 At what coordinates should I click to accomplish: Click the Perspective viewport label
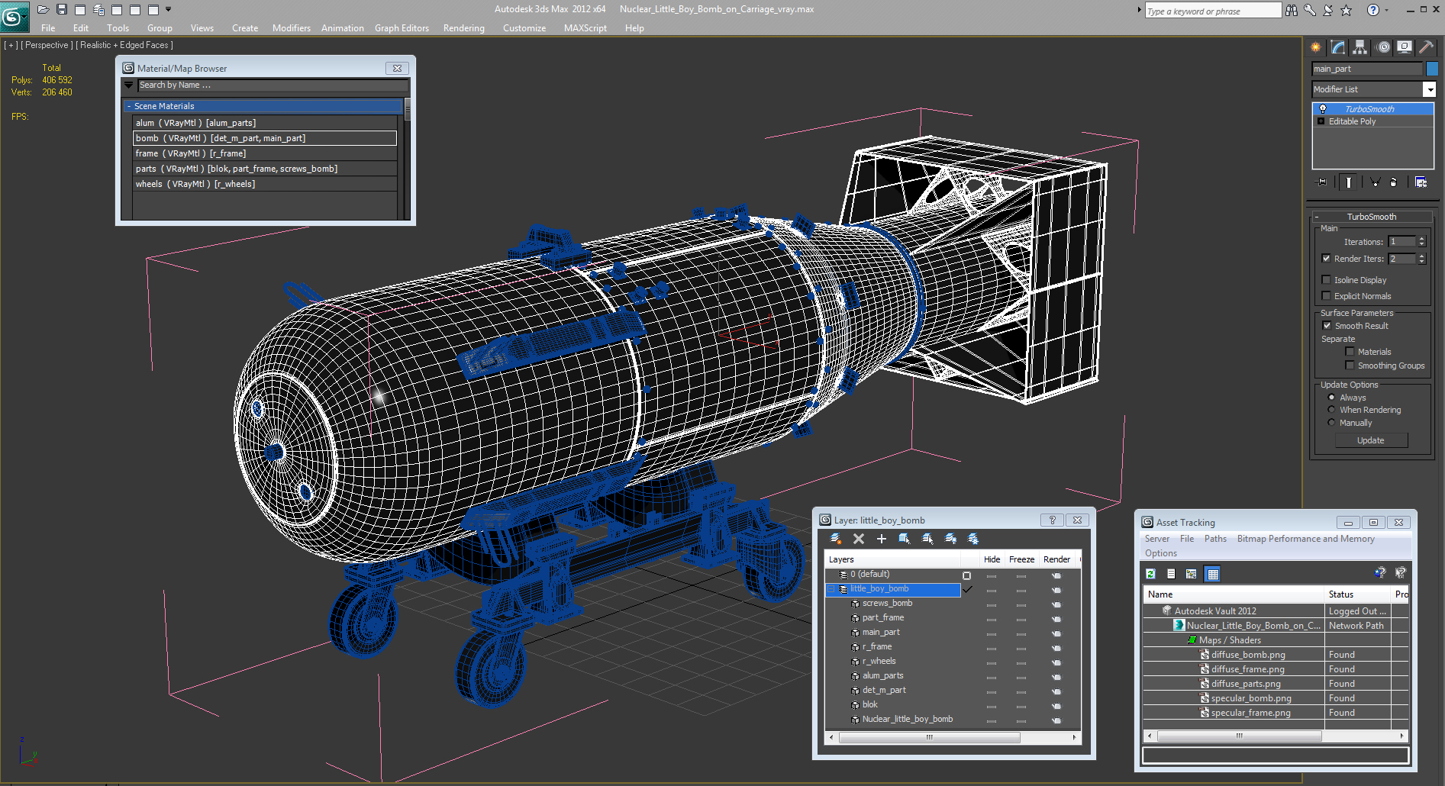(x=47, y=45)
